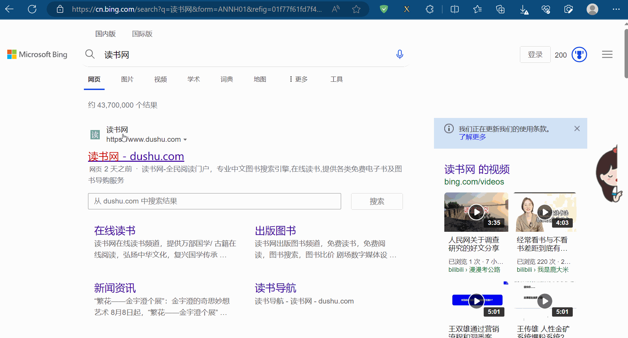The height and width of the screenshot is (338, 628).
Task: Open the 读书导航 sitelink
Action: [x=276, y=288]
